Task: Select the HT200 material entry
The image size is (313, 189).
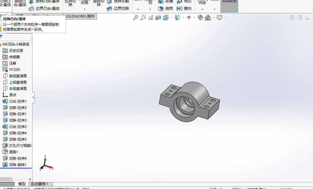Action: pyautogui.click(x=14, y=69)
